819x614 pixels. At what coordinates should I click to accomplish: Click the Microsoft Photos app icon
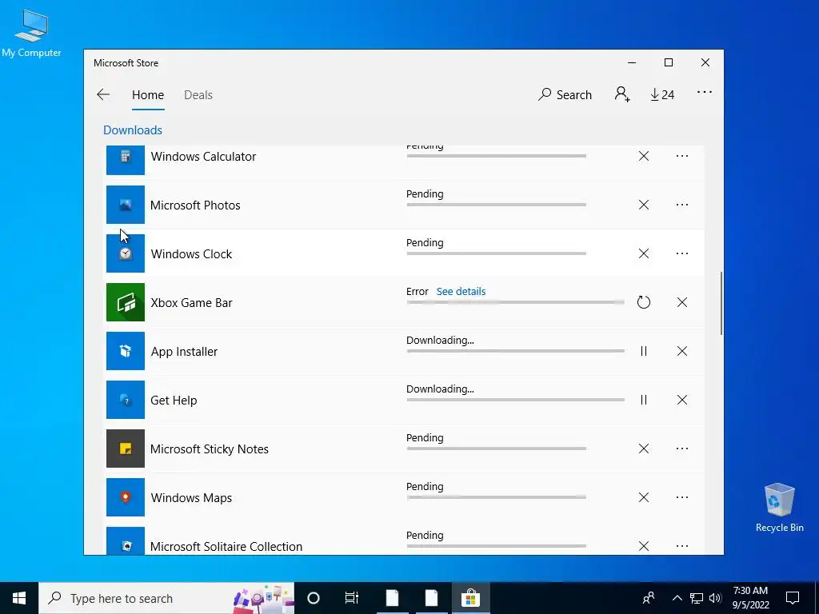pyautogui.click(x=126, y=205)
